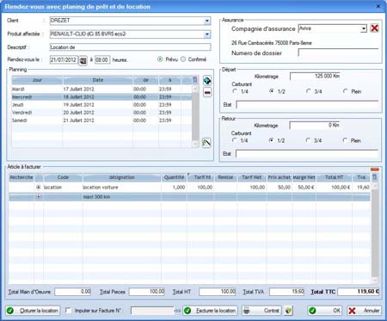Viewport: 387px width, 321px height.
Task: Click the Total TVA field
Action: pyautogui.click(x=286, y=292)
